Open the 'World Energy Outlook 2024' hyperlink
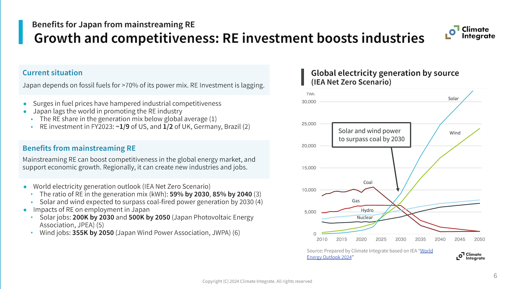 pos(329,257)
